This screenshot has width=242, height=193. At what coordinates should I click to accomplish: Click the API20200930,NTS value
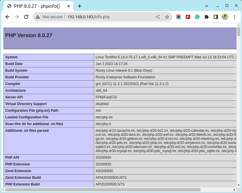click(x=110, y=184)
